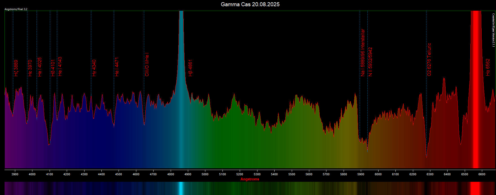
Task: Click the 4000 axis tick label
Action: click(x=32, y=174)
